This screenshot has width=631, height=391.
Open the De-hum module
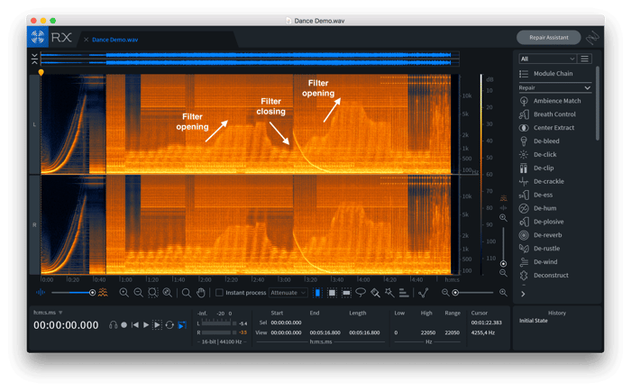(x=538, y=208)
